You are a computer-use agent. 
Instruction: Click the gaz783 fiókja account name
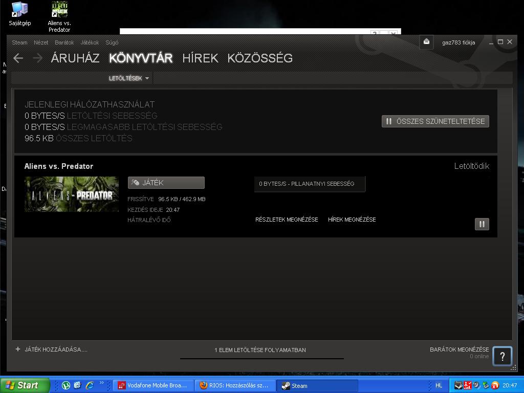(458, 42)
